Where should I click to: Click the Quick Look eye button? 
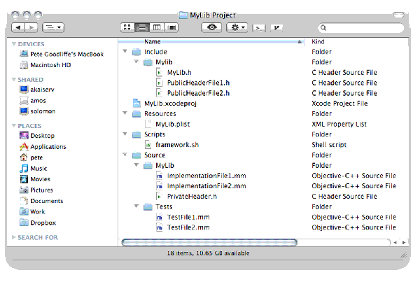pyautogui.click(x=211, y=27)
